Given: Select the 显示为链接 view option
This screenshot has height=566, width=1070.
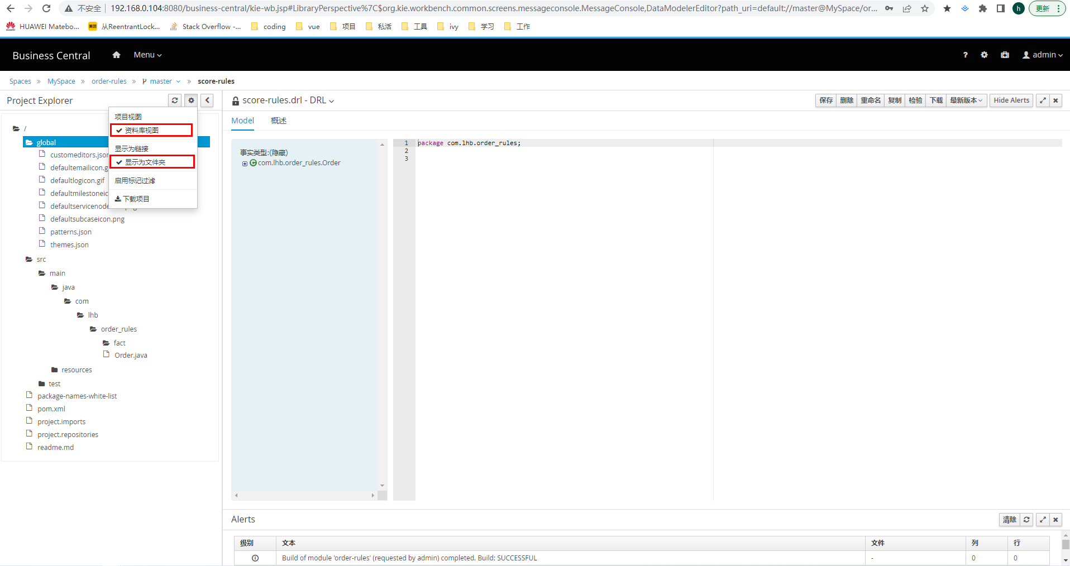Looking at the screenshot, I should tap(132, 149).
